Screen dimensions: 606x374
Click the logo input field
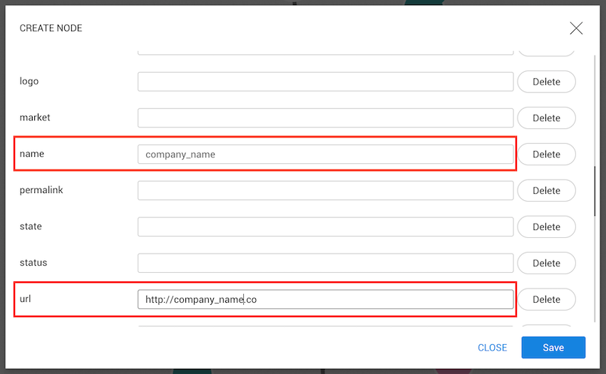[325, 82]
